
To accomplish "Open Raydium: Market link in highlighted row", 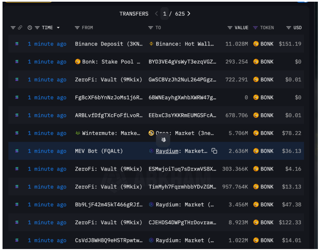I will pyautogui.click(x=182, y=151).
